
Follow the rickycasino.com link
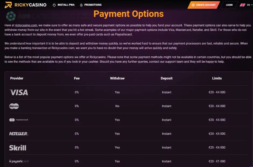pyautogui.click(x=26, y=25)
